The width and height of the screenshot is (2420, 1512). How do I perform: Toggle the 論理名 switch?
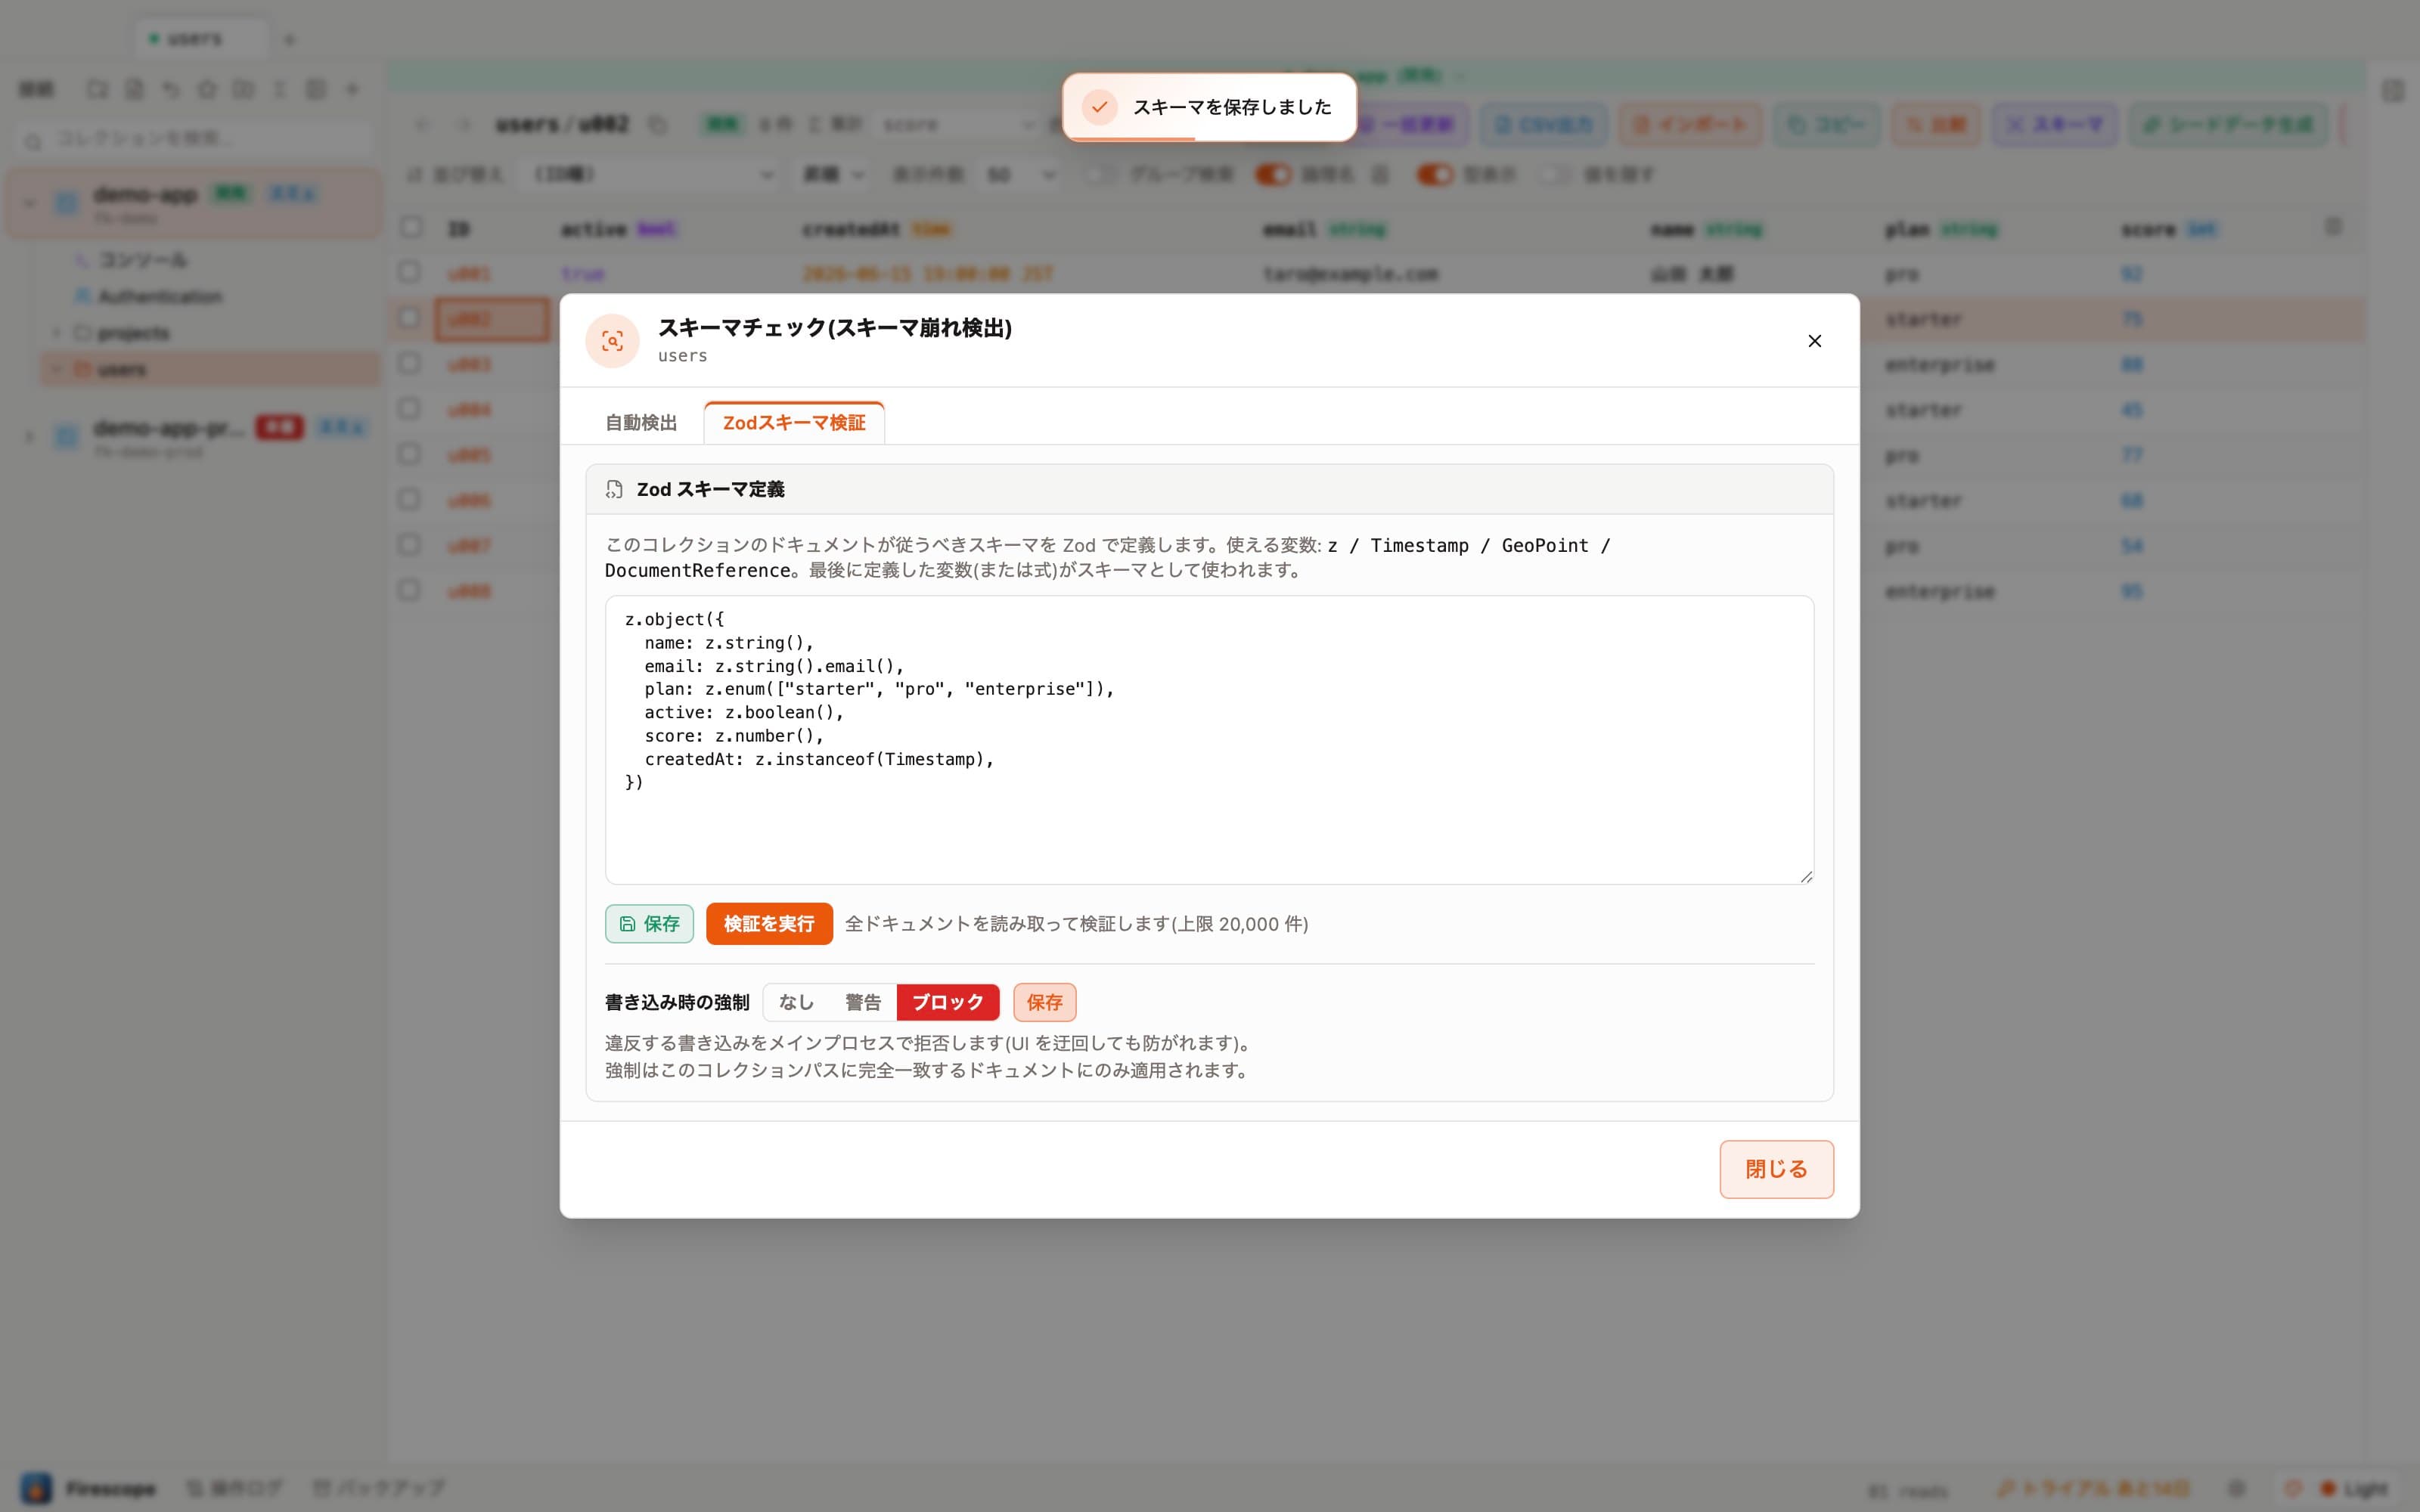[x=1273, y=175]
